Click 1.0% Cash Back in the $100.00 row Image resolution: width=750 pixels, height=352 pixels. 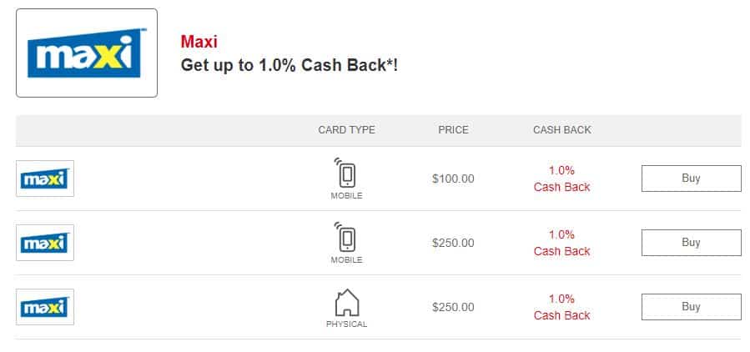coord(561,179)
